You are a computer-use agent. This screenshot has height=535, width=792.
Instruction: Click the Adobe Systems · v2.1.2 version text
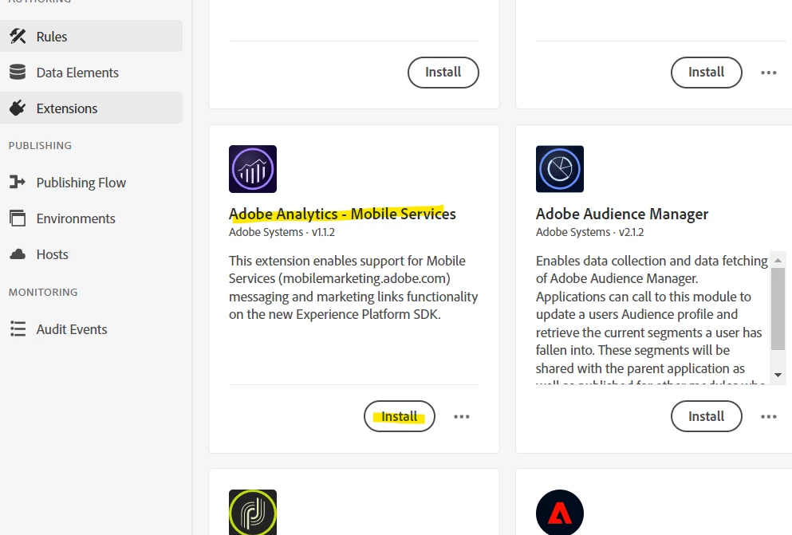click(x=589, y=232)
